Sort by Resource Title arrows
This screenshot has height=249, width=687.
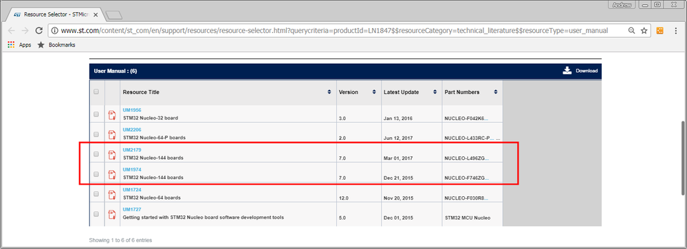(329, 92)
